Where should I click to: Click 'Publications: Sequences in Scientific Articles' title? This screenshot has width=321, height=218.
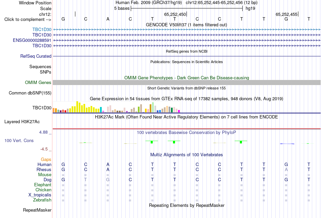click(187, 62)
